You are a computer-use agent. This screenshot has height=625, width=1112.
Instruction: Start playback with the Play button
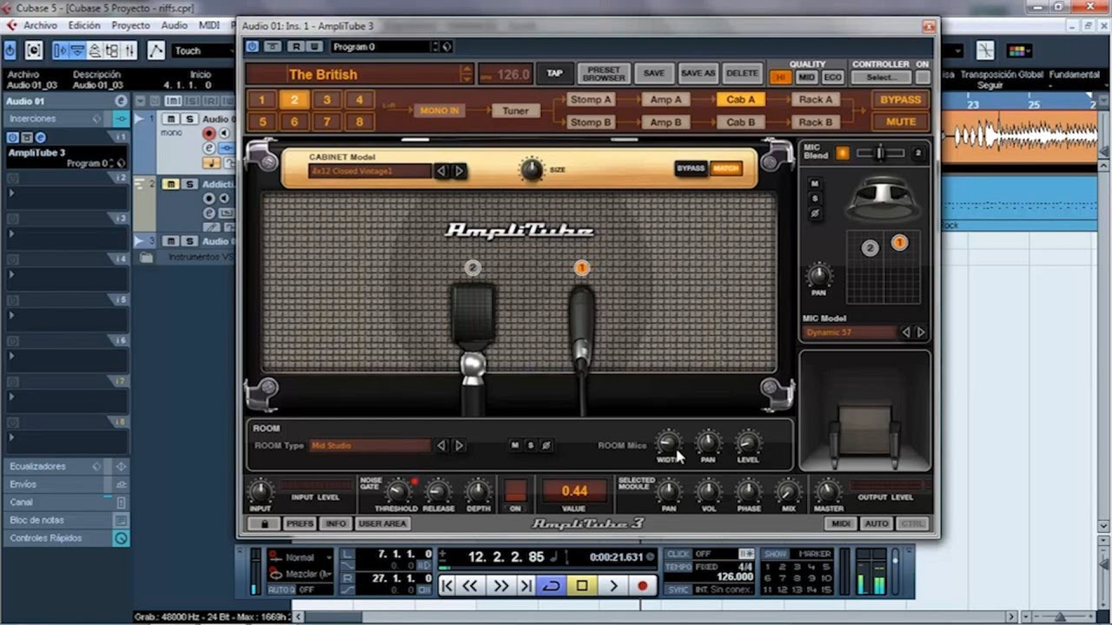click(612, 586)
